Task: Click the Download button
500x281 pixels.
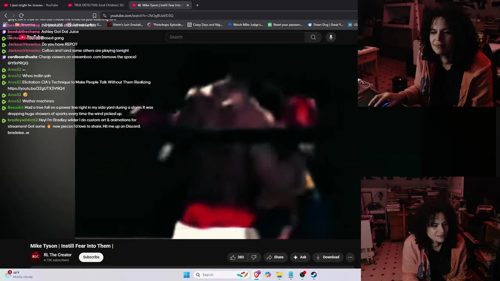Action: click(x=328, y=257)
